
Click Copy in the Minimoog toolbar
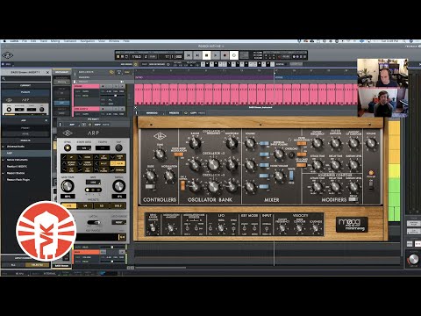click(x=194, y=112)
